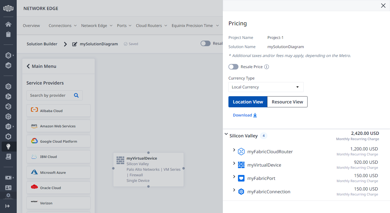Click the myFabricCloudRouter icon
Image resolution: width=390 pixels, height=213 pixels.
[x=241, y=152]
